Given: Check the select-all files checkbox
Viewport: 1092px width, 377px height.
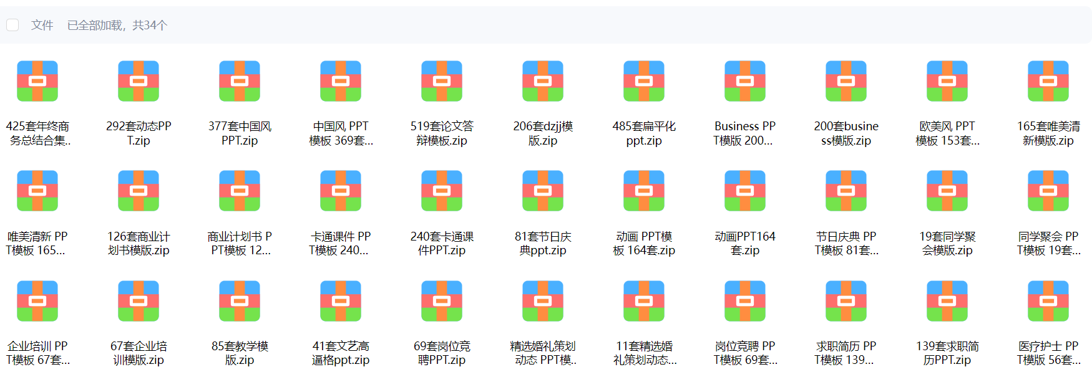Looking at the screenshot, I should (12, 25).
